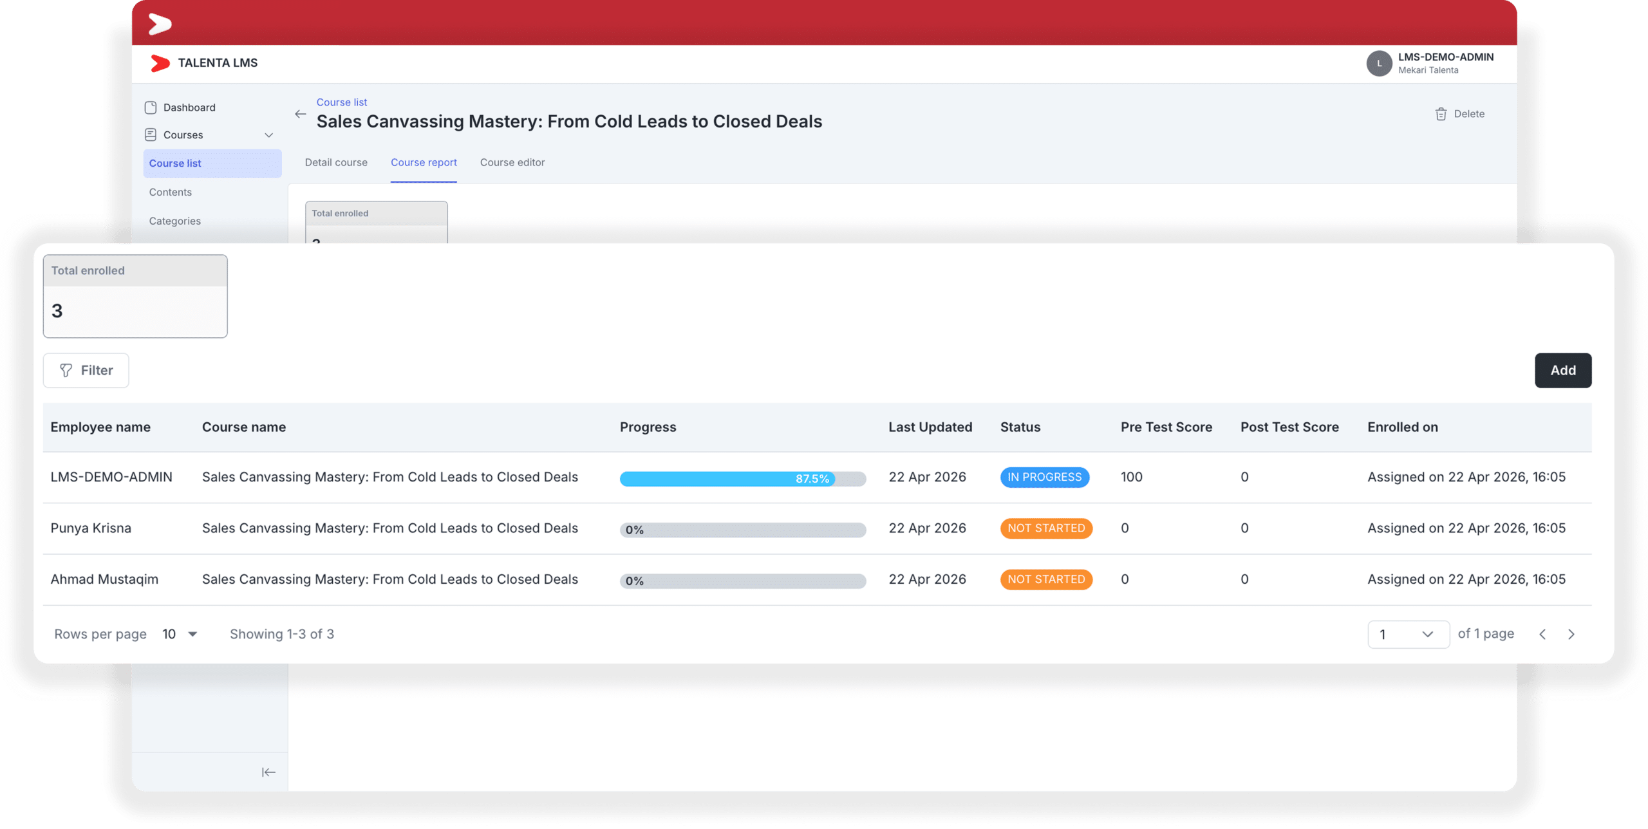
Task: Open Contents in the sidebar
Action: 171,192
